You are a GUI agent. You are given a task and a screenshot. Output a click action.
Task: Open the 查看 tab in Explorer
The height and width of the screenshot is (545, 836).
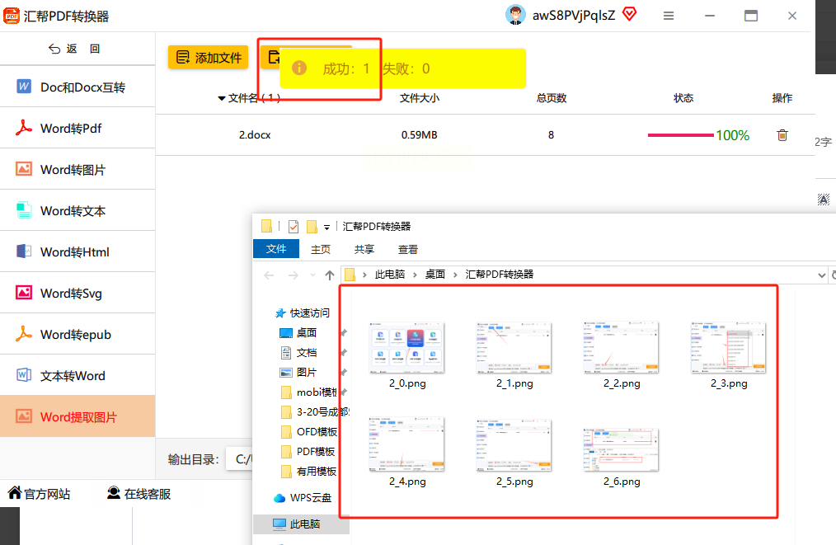pos(408,249)
